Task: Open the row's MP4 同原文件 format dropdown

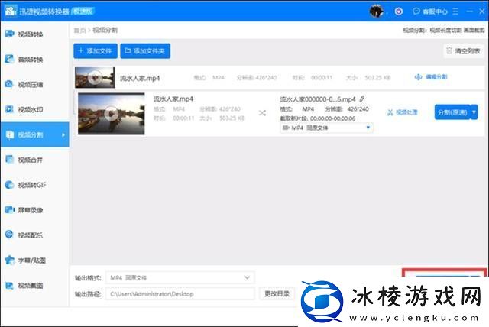Action: click(x=326, y=128)
